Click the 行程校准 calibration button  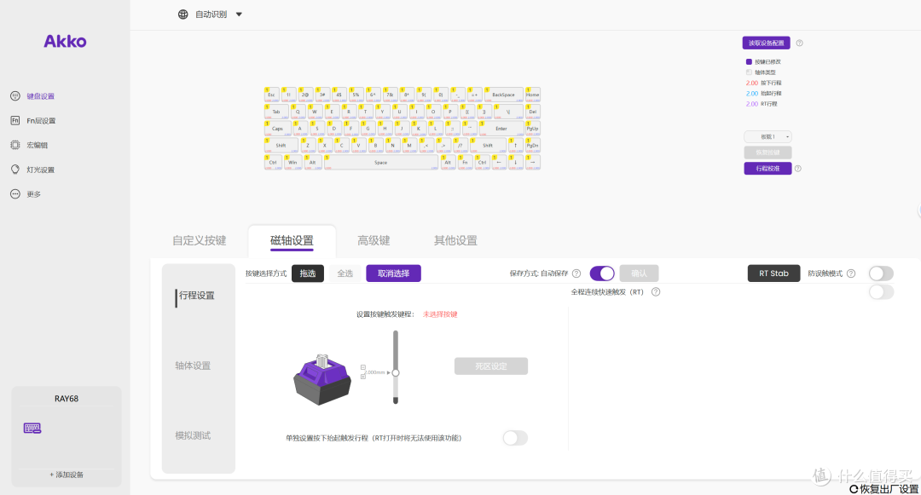pos(767,169)
